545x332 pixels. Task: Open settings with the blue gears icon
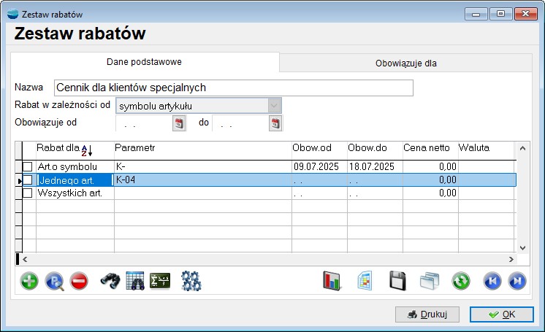(x=191, y=281)
